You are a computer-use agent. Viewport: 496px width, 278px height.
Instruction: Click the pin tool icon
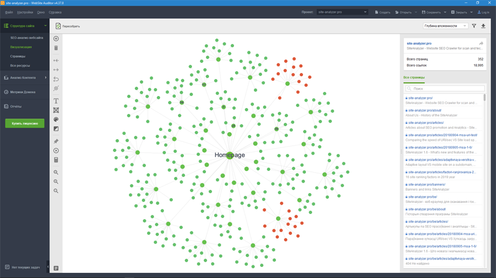[x=56, y=141]
